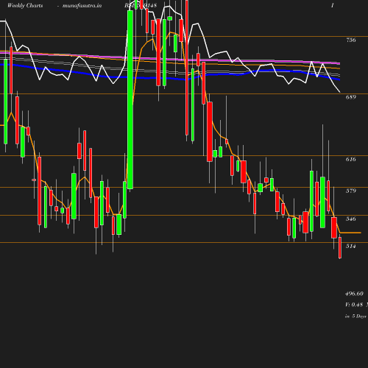368x368 pixels.
Task: Click the 514 price level label
Action: 351,246
